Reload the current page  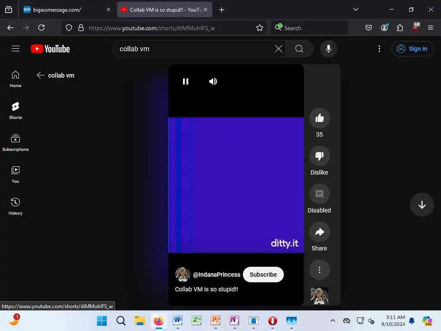click(x=41, y=28)
